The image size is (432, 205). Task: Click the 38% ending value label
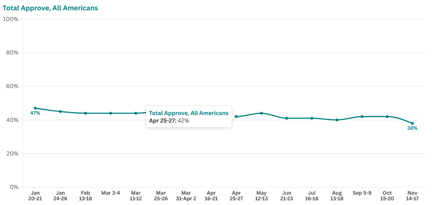click(x=412, y=128)
